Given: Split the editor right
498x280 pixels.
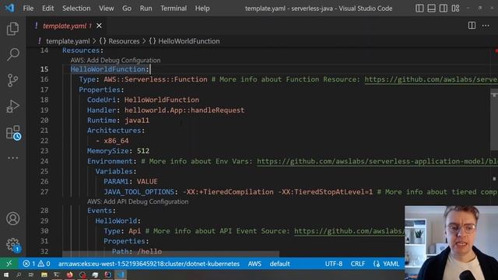Looking at the screenshot, I should (x=472, y=26).
